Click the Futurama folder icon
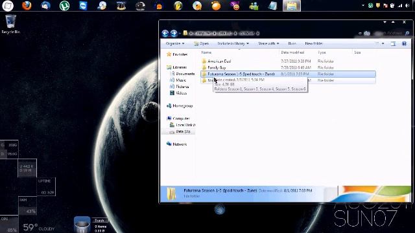Viewport: 415px width, 233px height. click(204, 74)
